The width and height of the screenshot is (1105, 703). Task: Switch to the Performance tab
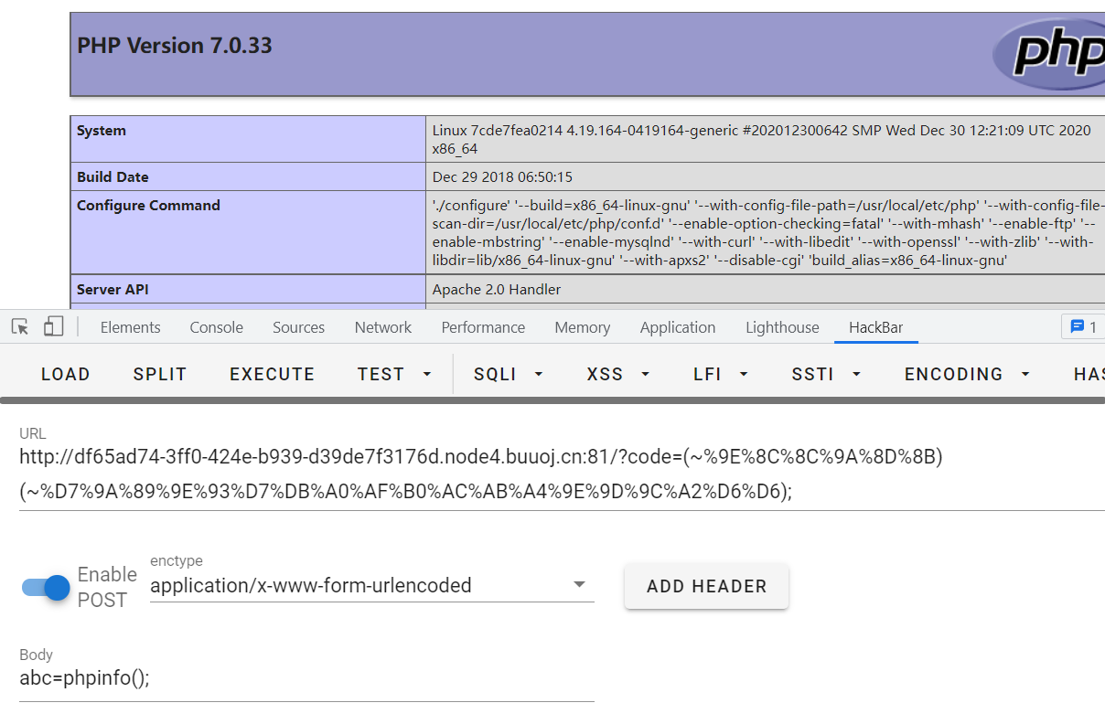tap(483, 327)
